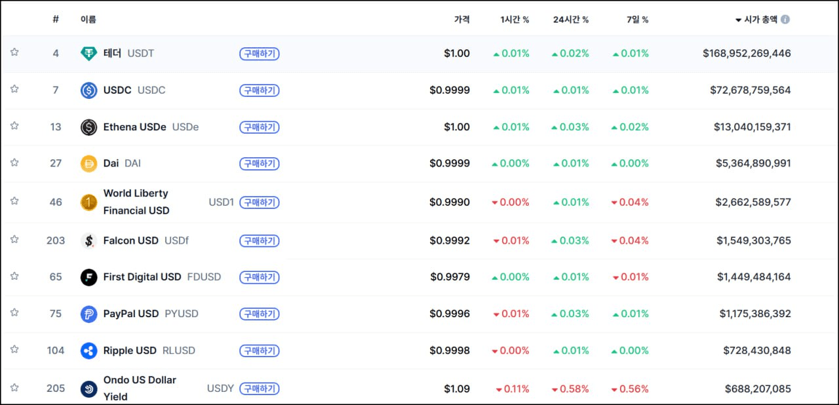Sort by the 7일 % column header
This screenshot has height=405, width=839.
[x=638, y=20]
